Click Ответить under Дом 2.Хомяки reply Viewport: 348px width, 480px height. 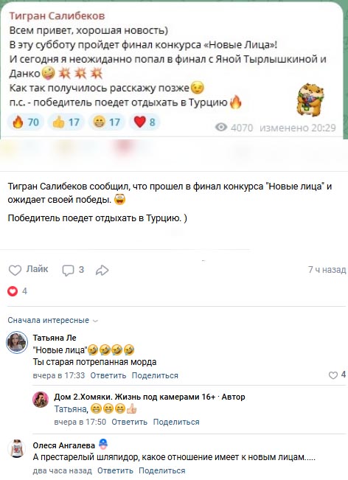coord(130,422)
